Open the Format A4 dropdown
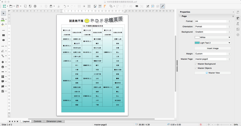241x126 pixels. click(x=212, y=21)
